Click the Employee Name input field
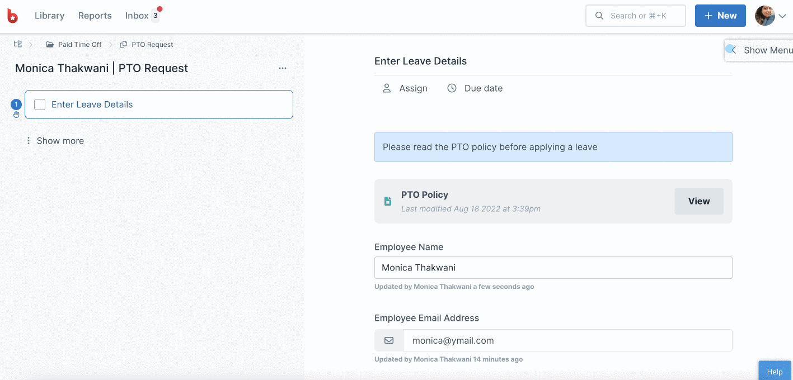 click(x=553, y=268)
